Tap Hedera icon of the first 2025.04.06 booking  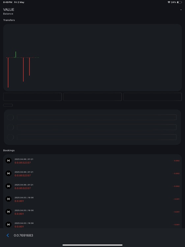(x=9, y=160)
